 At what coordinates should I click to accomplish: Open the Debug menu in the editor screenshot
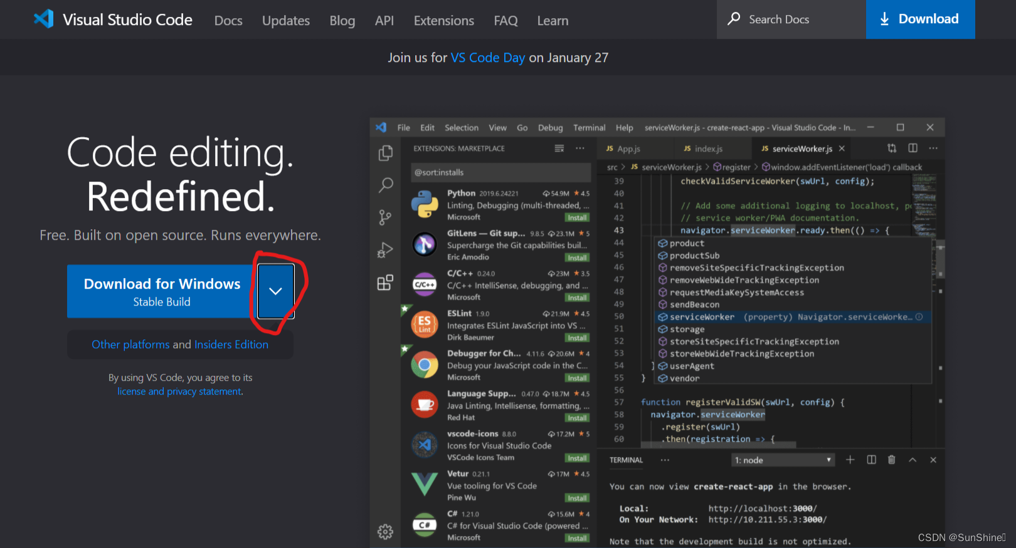pos(551,128)
